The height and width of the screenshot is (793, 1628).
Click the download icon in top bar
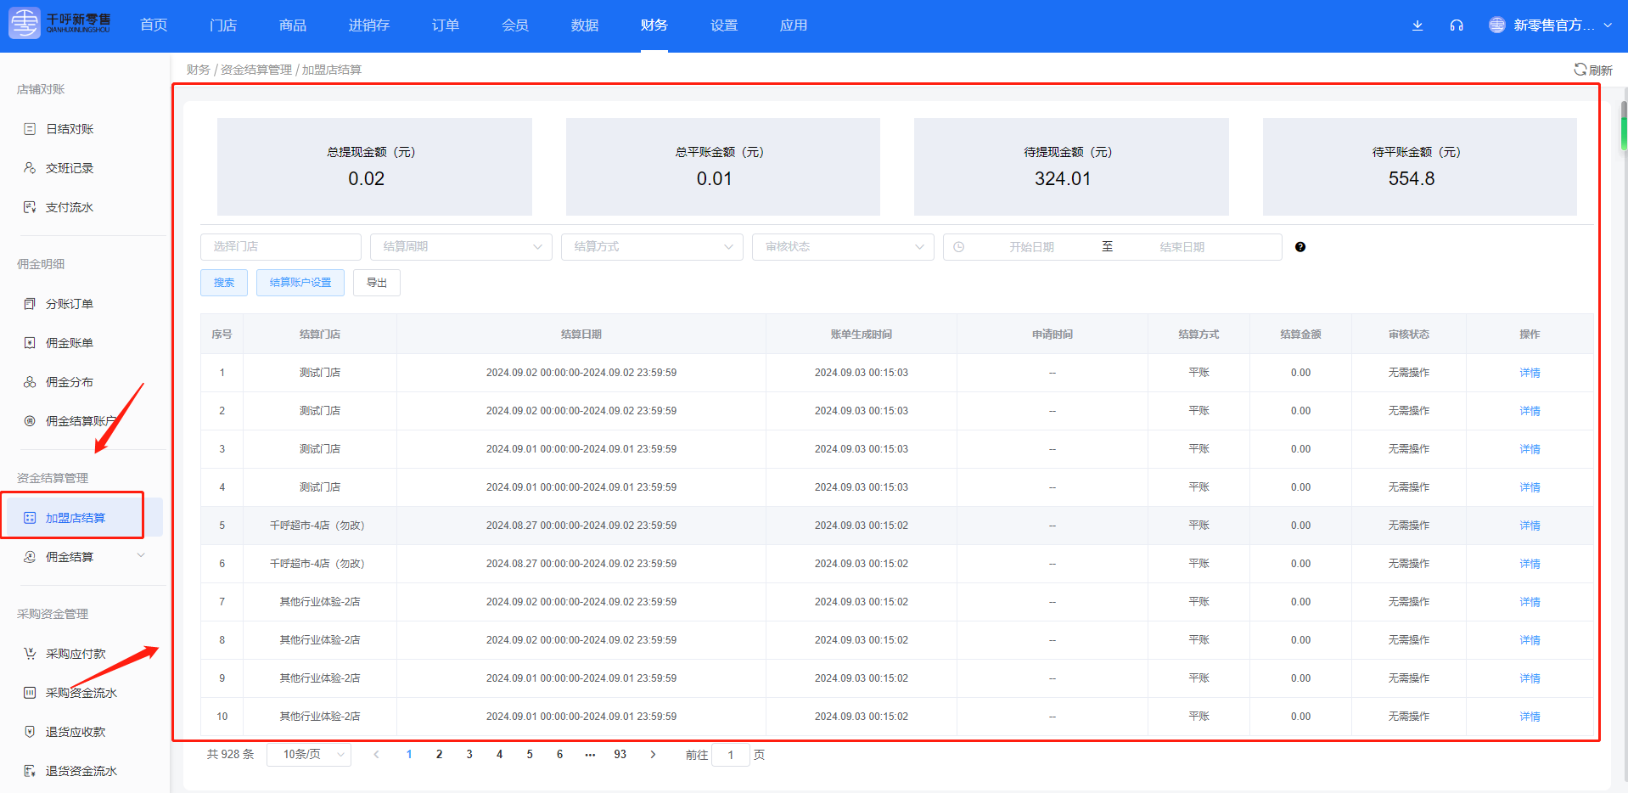[1417, 25]
